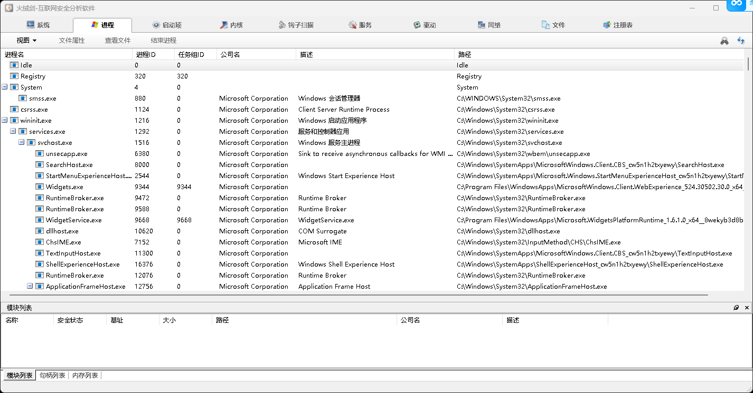
Task: Sort by the 进程ID column header
Action: tap(153, 54)
